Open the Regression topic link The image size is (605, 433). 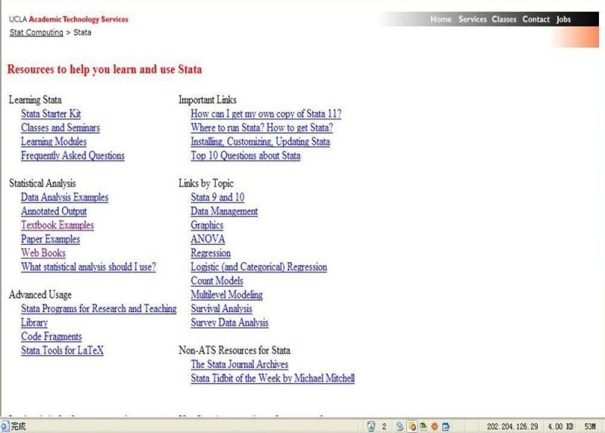click(x=211, y=253)
